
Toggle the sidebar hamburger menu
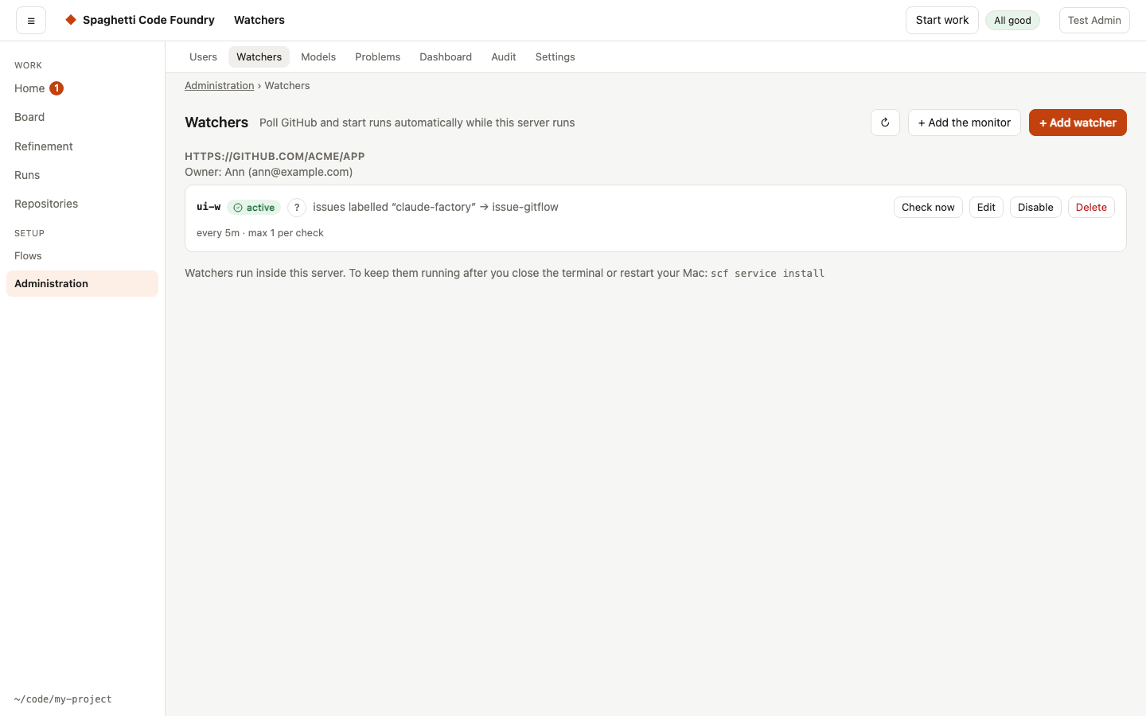point(31,21)
